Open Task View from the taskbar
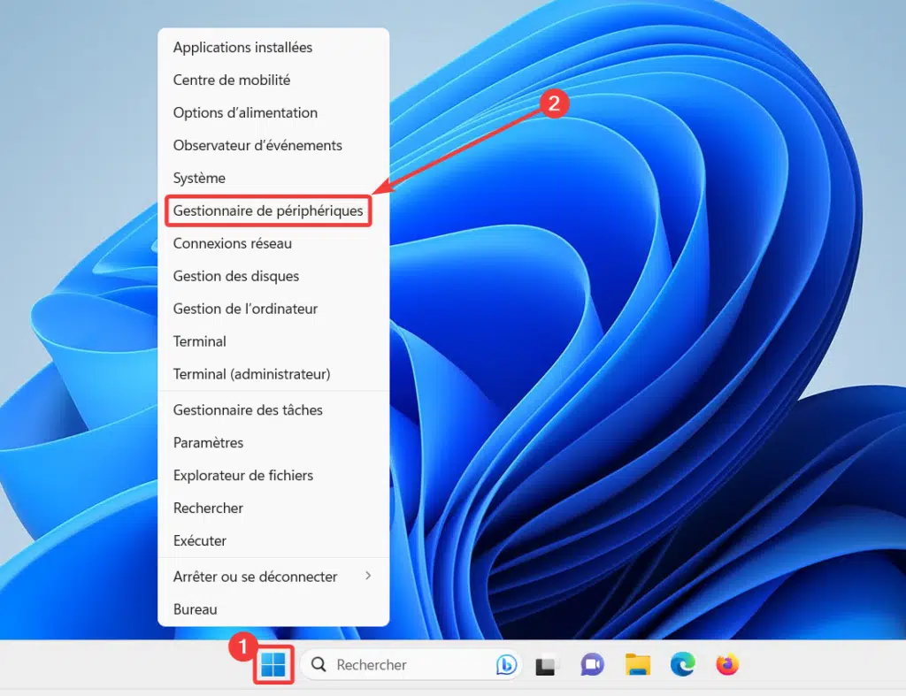The image size is (906, 696). (x=547, y=665)
